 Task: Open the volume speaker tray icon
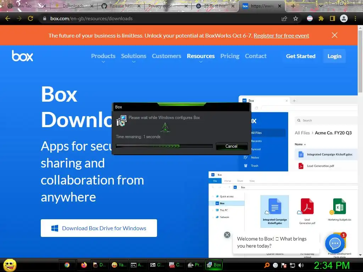click(x=301, y=265)
